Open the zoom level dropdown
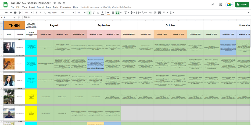Screen dimensions: 251x125 click(x=28, y=13)
